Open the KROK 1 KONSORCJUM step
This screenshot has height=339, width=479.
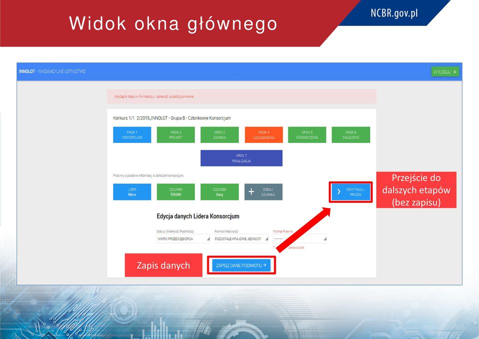(x=132, y=135)
